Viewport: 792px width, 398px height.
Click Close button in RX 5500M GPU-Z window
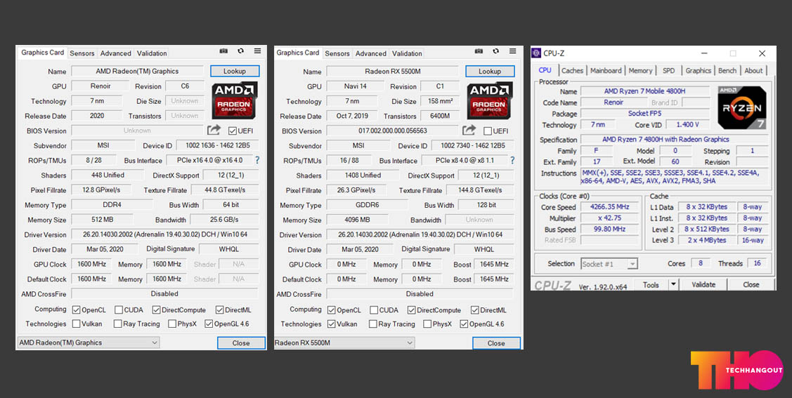(497, 343)
